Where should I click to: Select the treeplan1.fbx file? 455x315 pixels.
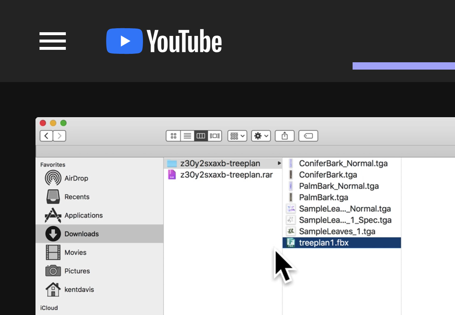342,242
